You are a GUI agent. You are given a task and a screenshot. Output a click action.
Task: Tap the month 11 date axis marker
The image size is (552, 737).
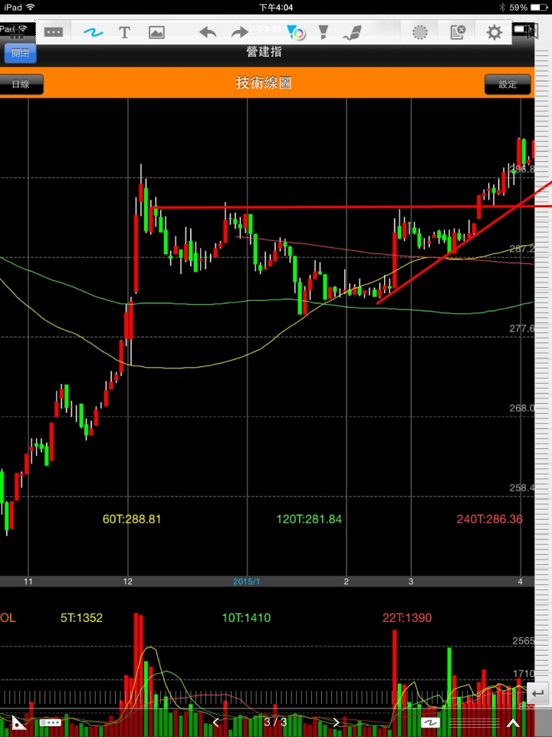click(x=28, y=582)
